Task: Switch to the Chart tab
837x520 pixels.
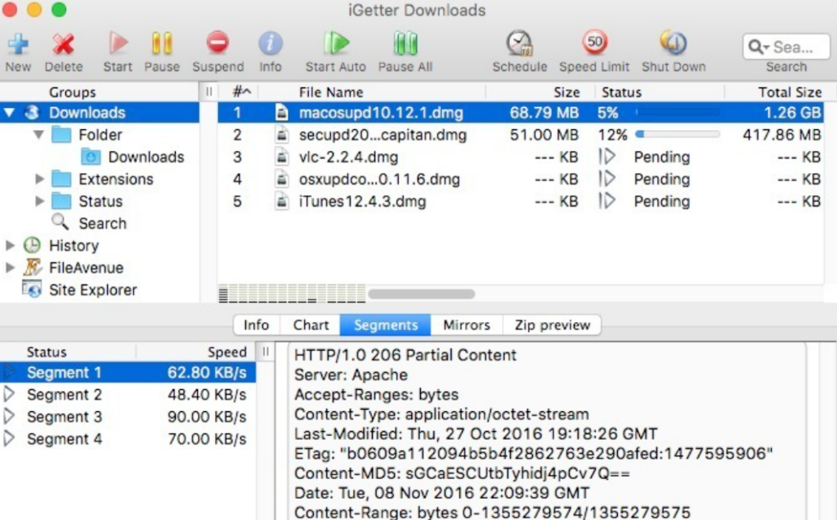Action: (x=311, y=325)
